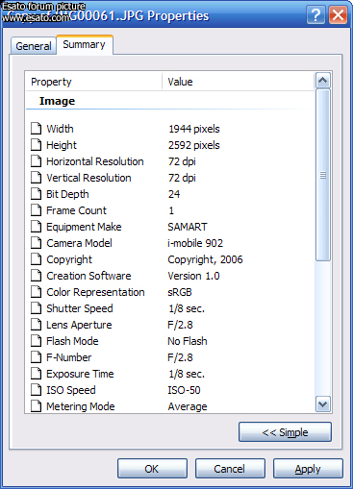This screenshot has width=353, height=489.
Task: Click the scrollbar up arrow
Action: 323,81
